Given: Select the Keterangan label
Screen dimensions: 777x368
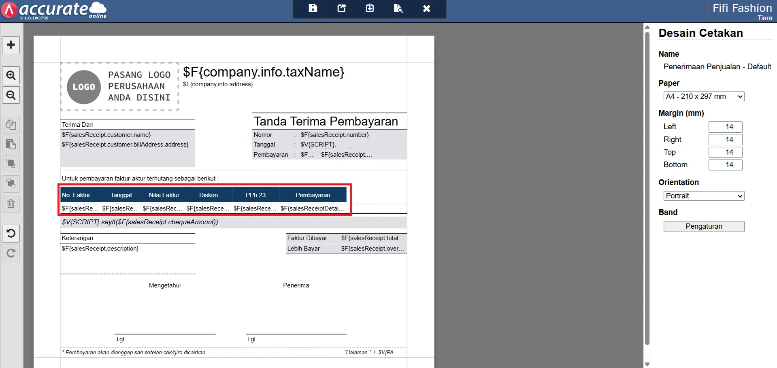Looking at the screenshot, I should click(77, 238).
